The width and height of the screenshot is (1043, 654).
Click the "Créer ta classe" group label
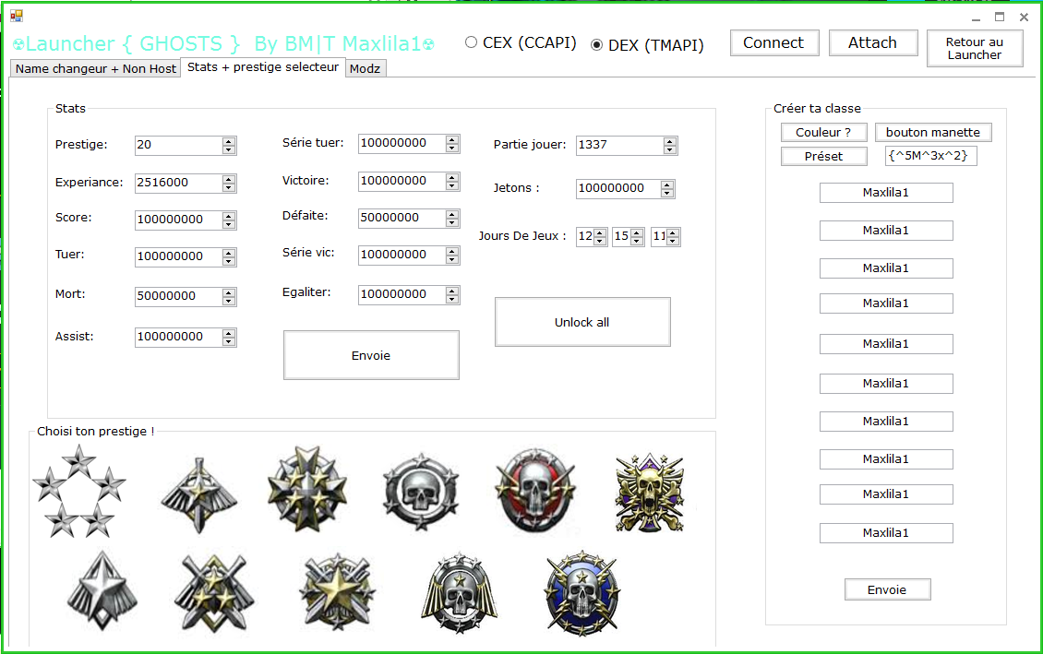coord(817,108)
